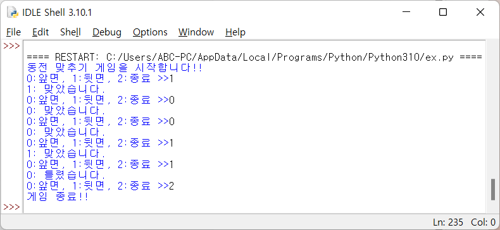Open the Edit menu

tap(41, 32)
